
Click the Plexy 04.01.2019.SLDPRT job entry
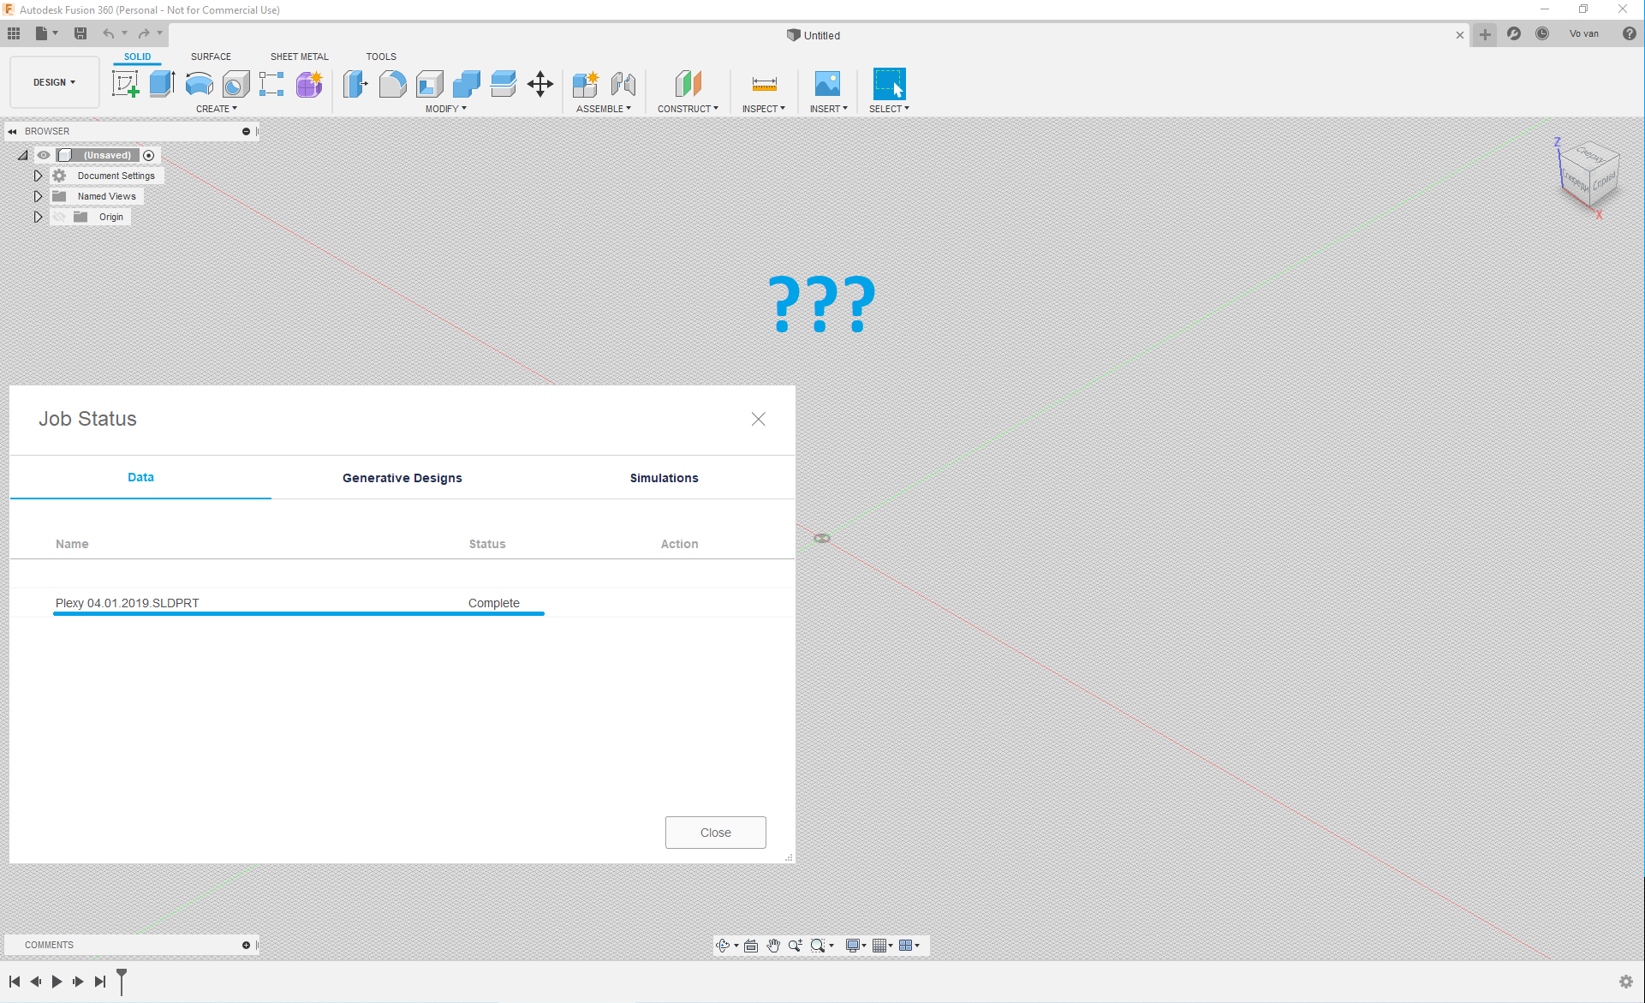(128, 603)
